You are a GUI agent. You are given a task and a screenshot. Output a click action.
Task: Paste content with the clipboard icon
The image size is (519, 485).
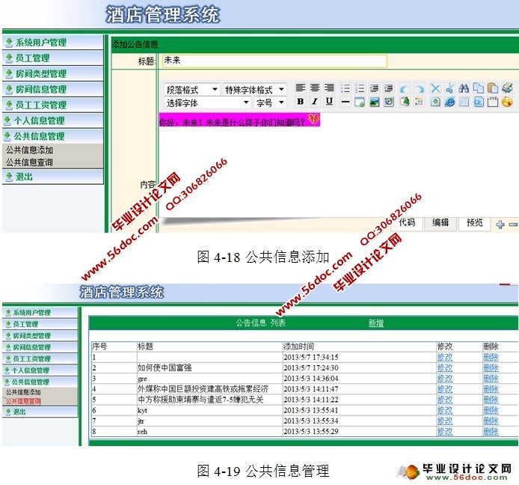click(493, 88)
